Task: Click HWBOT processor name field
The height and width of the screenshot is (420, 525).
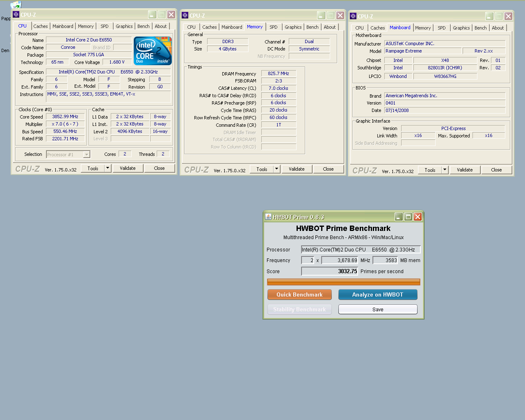Action: click(361, 249)
